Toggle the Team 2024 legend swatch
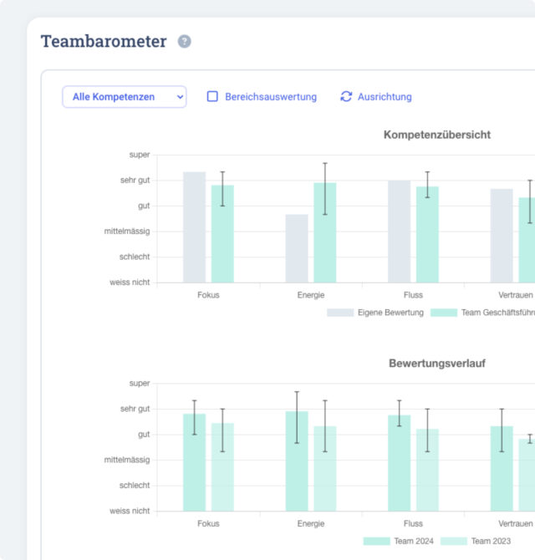Screen dimensions: 535x560 coord(376,541)
